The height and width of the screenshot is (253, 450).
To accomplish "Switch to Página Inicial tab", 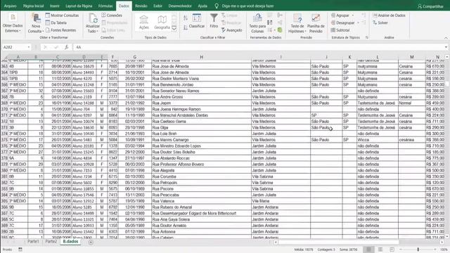I will [x=33, y=6].
